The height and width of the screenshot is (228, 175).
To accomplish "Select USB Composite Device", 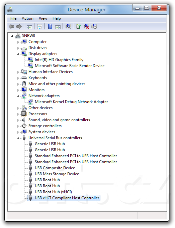I will tap(55, 168).
